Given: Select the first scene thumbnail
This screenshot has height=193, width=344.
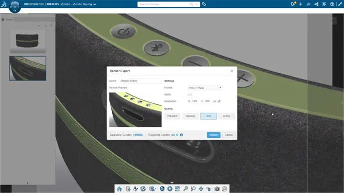Looking at the screenshot, I should [28, 42].
